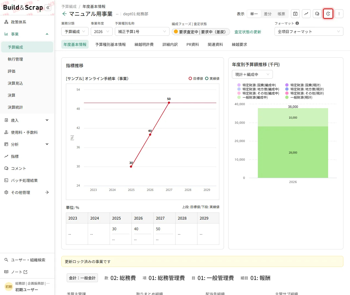The height and width of the screenshot is (295, 350).
Task: Toggle 特定財源: 地方債(現計) legend entry
Action: 304,89
